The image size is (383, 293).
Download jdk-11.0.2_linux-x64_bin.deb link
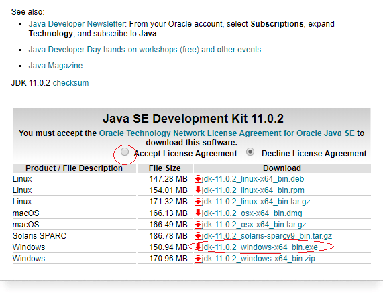point(253,179)
